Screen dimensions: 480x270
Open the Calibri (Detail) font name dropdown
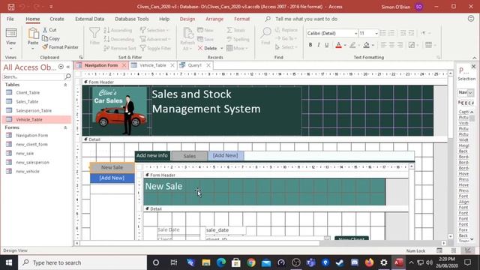(355, 33)
